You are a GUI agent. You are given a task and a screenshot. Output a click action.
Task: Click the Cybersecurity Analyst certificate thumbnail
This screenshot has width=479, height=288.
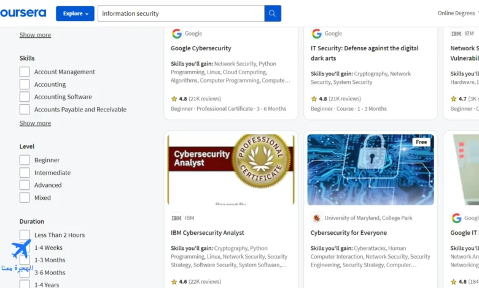coord(231,170)
